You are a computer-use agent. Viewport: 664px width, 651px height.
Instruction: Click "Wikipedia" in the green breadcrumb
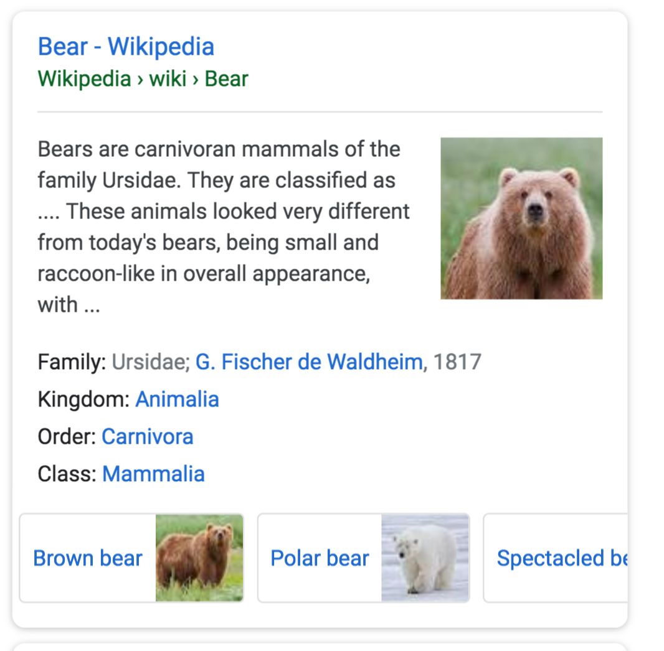pos(84,79)
